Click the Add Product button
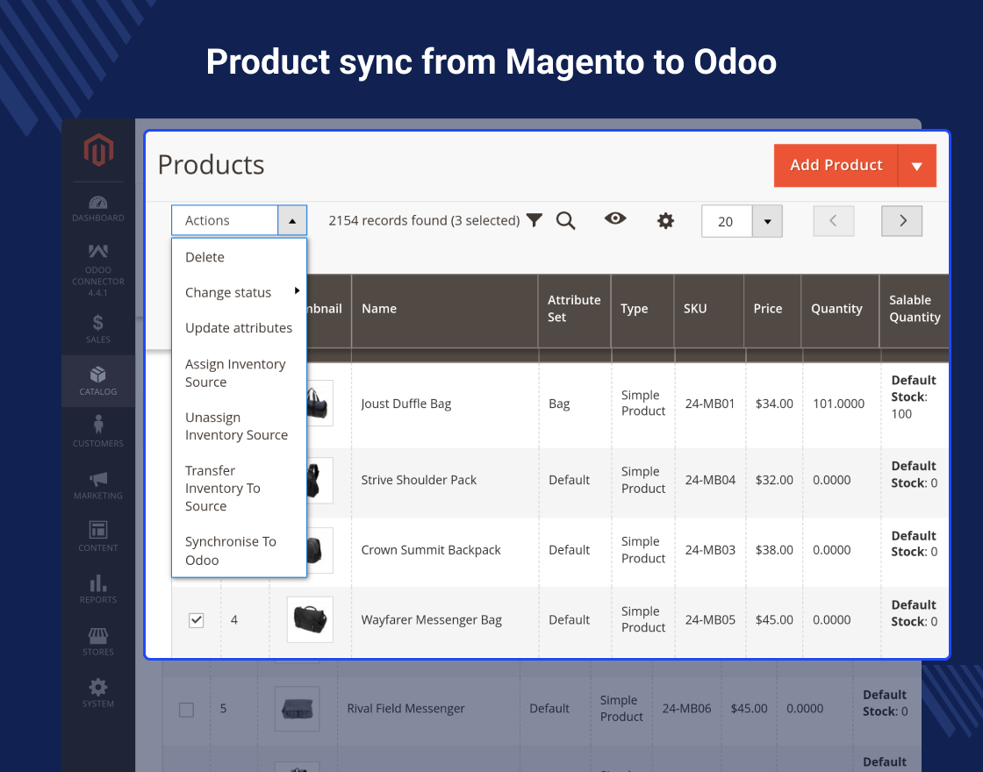This screenshot has width=983, height=772. click(x=836, y=166)
